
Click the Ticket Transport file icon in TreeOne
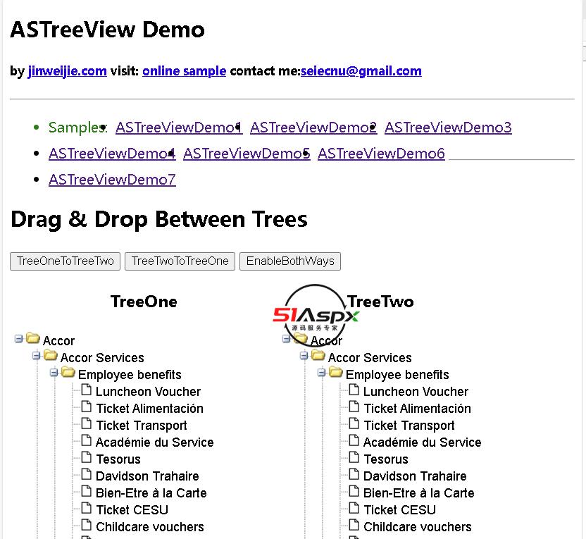point(87,423)
